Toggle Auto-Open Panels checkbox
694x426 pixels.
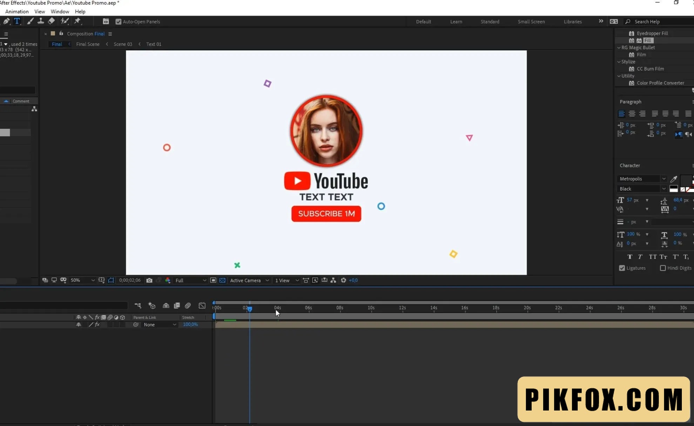119,22
